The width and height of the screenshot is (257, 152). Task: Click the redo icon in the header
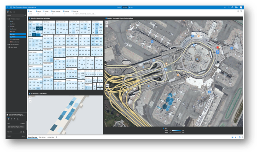229,7
